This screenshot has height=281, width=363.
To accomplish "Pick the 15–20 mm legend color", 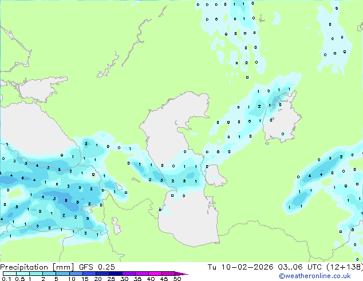I will click(x=89, y=274).
